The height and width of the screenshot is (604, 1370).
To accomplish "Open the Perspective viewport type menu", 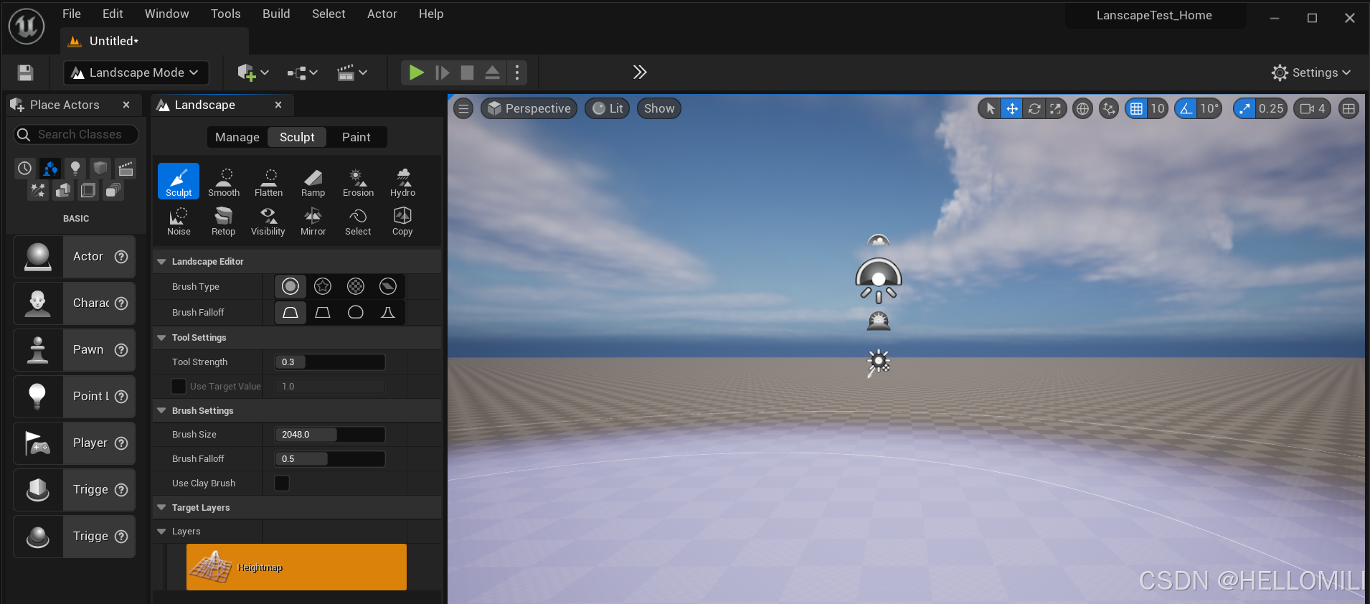I will tap(529, 108).
